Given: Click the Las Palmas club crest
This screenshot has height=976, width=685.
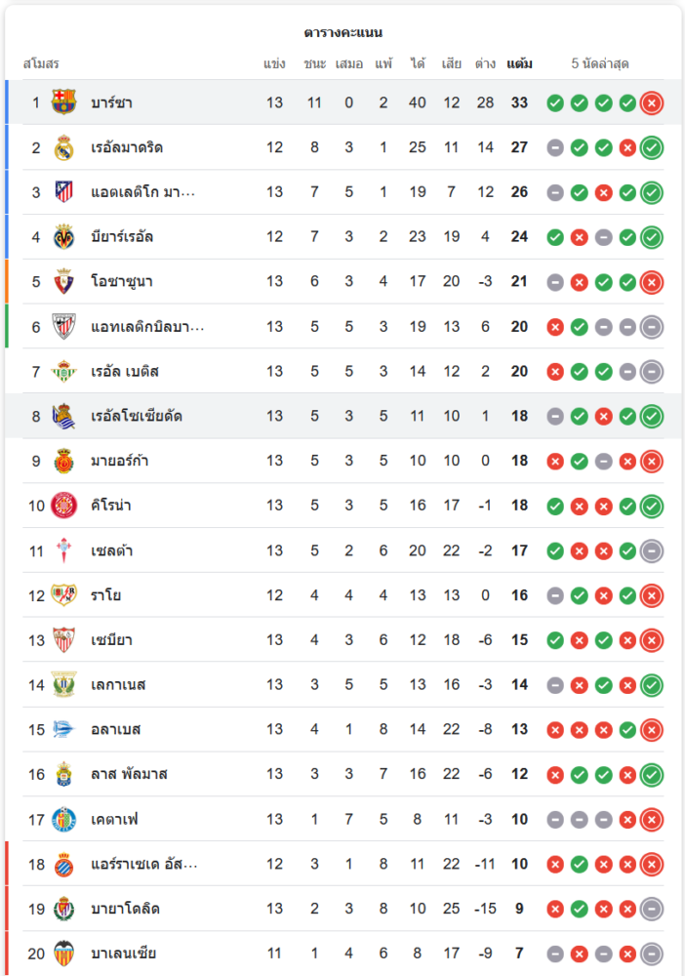Looking at the screenshot, I should [64, 774].
